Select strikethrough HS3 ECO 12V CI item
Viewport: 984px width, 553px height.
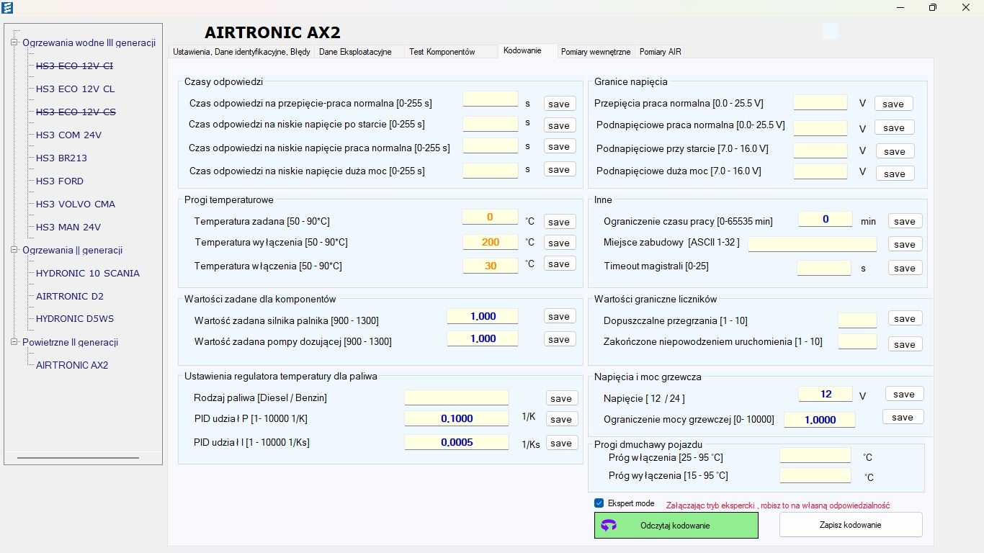(75, 66)
